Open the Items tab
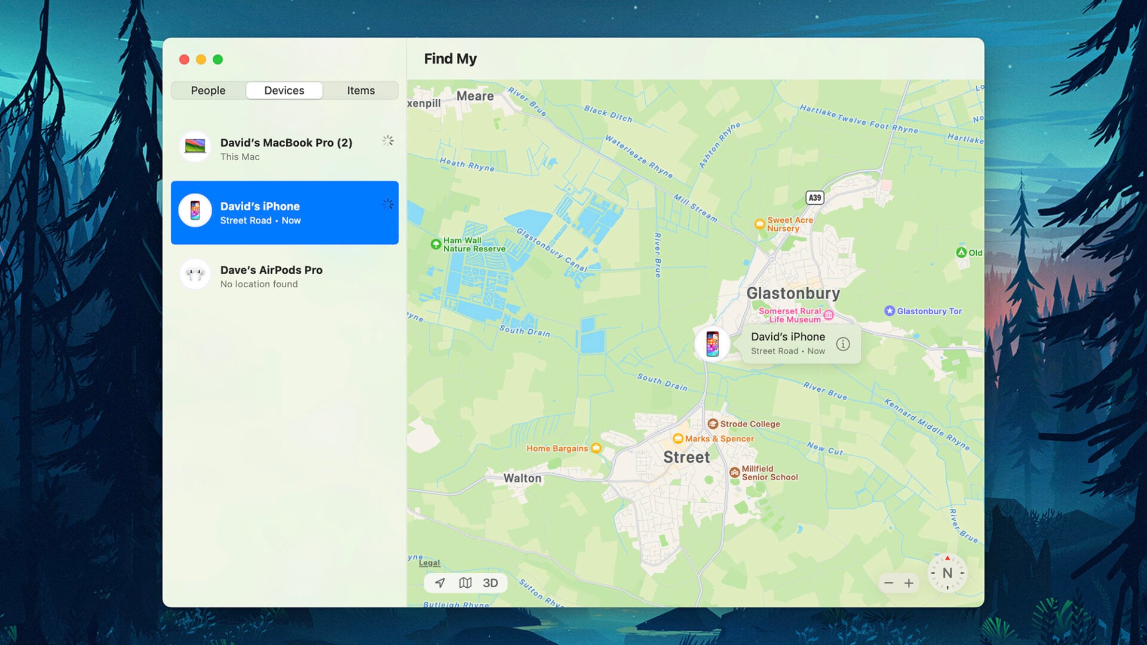Screen dimensions: 1147x645 [361, 90]
